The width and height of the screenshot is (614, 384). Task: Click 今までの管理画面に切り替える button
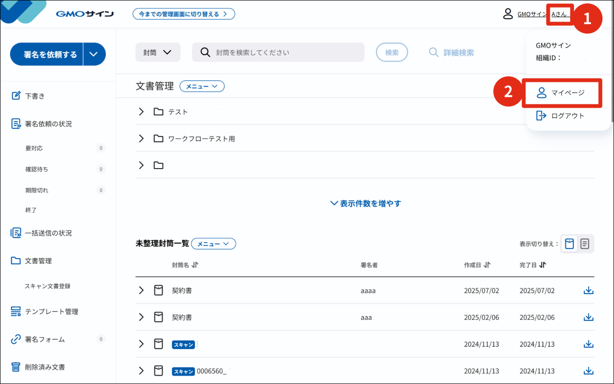183,14
